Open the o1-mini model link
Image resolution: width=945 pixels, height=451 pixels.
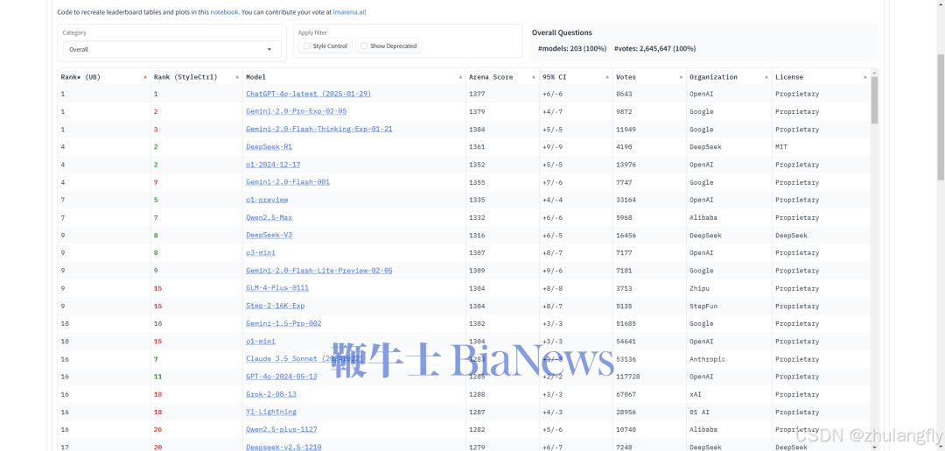tap(261, 342)
